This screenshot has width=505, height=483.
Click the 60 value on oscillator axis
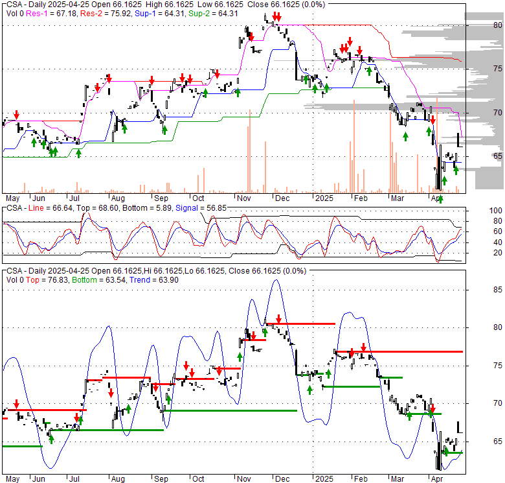(498, 231)
